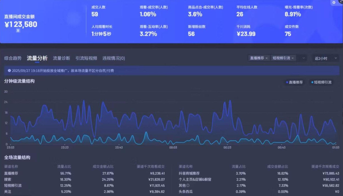Open the 流量诊断 tab
The image size is (343, 196).
61,58
